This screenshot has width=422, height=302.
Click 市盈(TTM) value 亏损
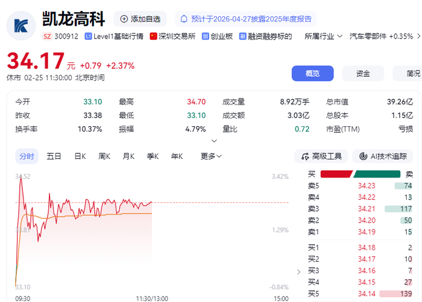406,129
